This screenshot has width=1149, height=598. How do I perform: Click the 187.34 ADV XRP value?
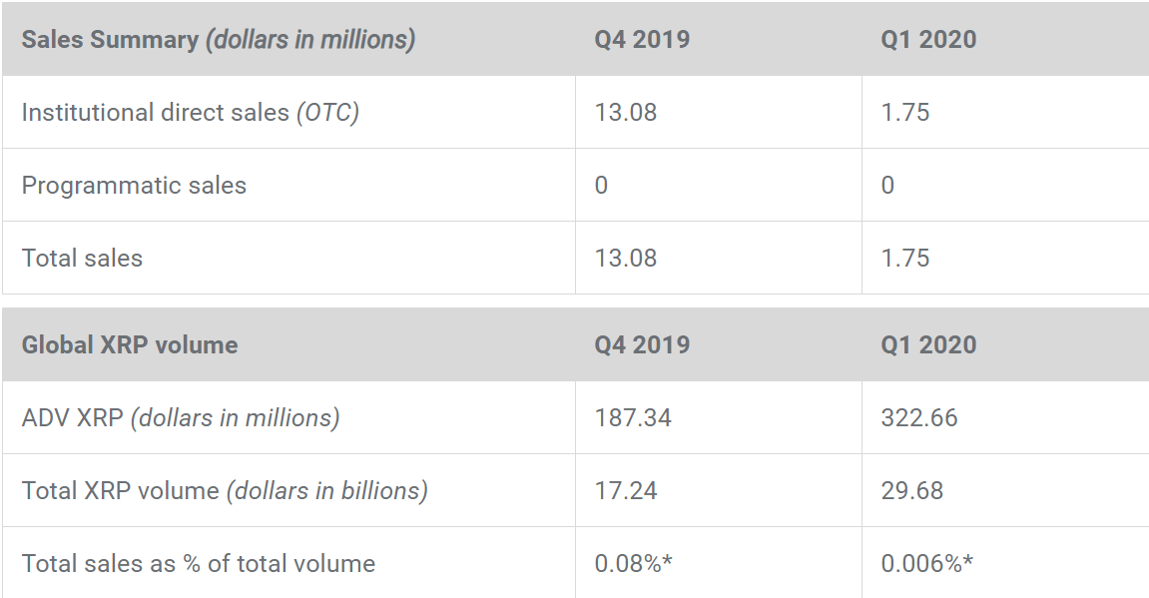[x=633, y=418]
